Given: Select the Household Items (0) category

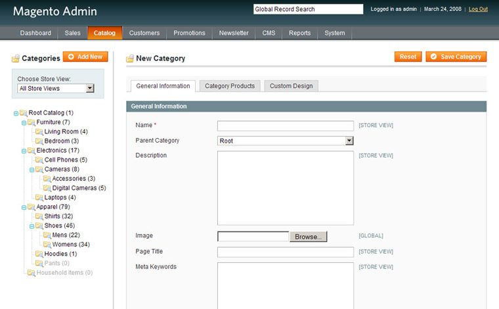Looking at the screenshot, I should coord(64,273).
